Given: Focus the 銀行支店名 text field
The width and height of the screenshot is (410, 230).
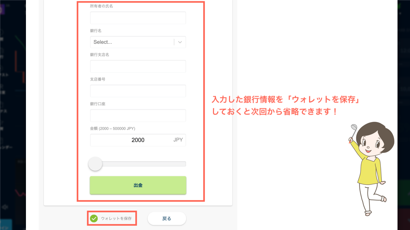Looking at the screenshot, I should click(x=138, y=66).
